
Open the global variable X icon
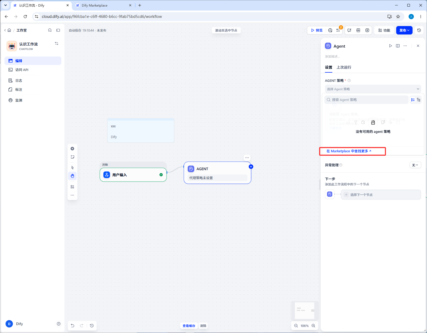(x=367, y=30)
